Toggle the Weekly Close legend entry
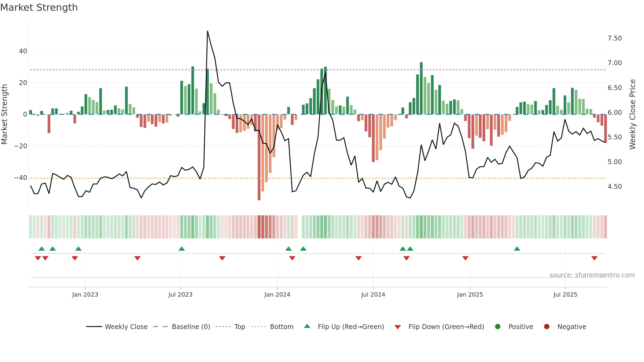This screenshot has height=362, width=644. point(117,327)
